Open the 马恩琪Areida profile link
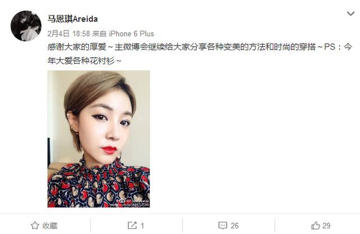 pos(73,19)
